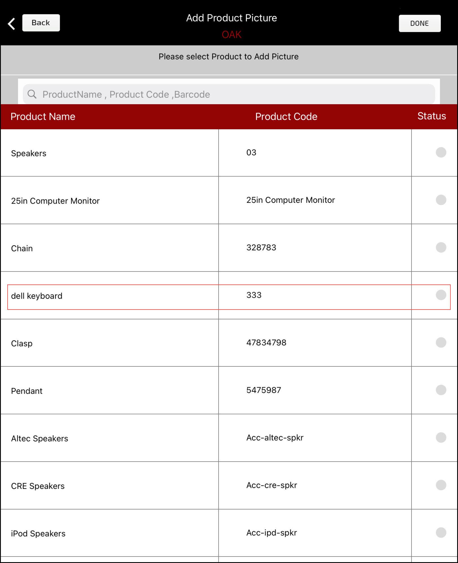Viewport: 458px width, 563px height.
Task: Select status indicator for Speakers row
Action: tap(441, 152)
